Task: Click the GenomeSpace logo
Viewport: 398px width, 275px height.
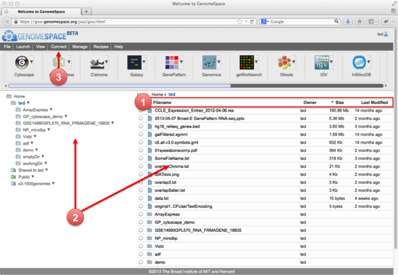Action: (40, 36)
